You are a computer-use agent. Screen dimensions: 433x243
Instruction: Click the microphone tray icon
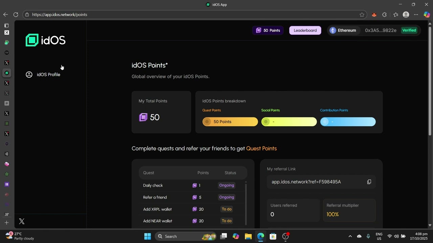tap(368, 236)
